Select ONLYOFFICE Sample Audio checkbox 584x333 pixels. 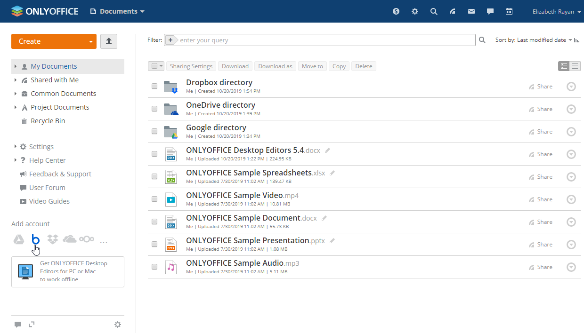point(154,267)
